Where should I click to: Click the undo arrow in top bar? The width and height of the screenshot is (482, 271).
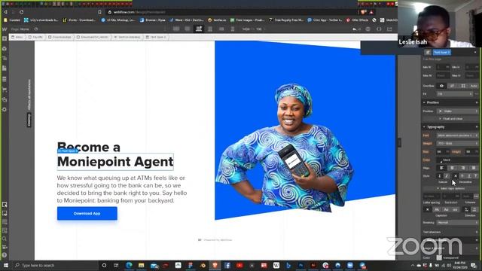355,29
